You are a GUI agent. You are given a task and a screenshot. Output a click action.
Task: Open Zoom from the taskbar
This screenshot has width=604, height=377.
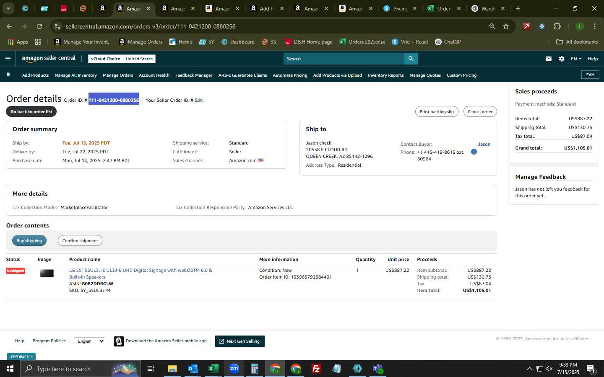(234, 369)
